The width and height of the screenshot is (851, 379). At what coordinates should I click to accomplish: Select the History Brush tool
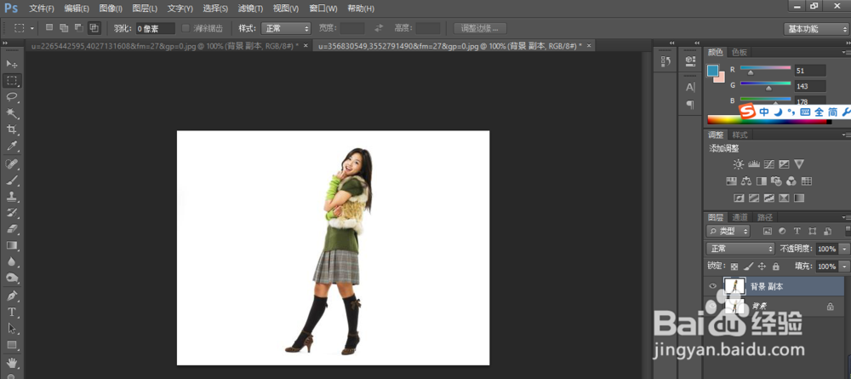(x=12, y=212)
